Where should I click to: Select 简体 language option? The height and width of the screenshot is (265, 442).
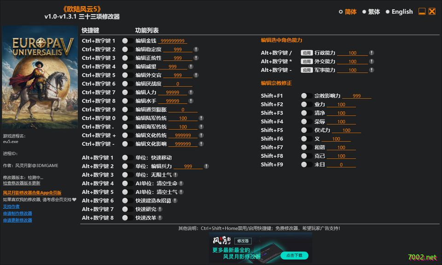[348, 12]
